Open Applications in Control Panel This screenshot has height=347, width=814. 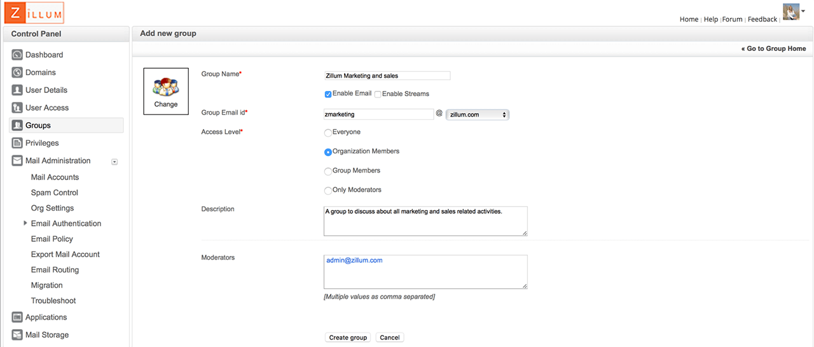tap(46, 317)
